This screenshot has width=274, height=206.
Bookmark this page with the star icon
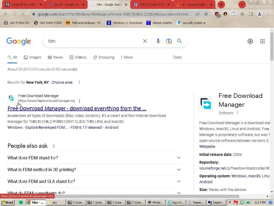tap(206, 14)
